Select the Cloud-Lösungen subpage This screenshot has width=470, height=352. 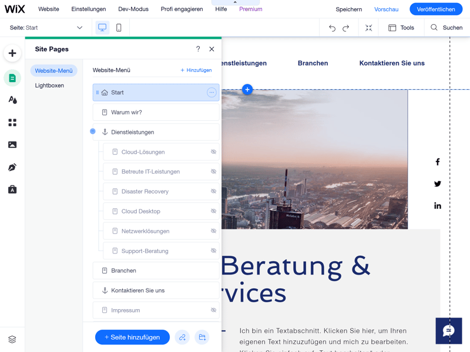(161, 152)
